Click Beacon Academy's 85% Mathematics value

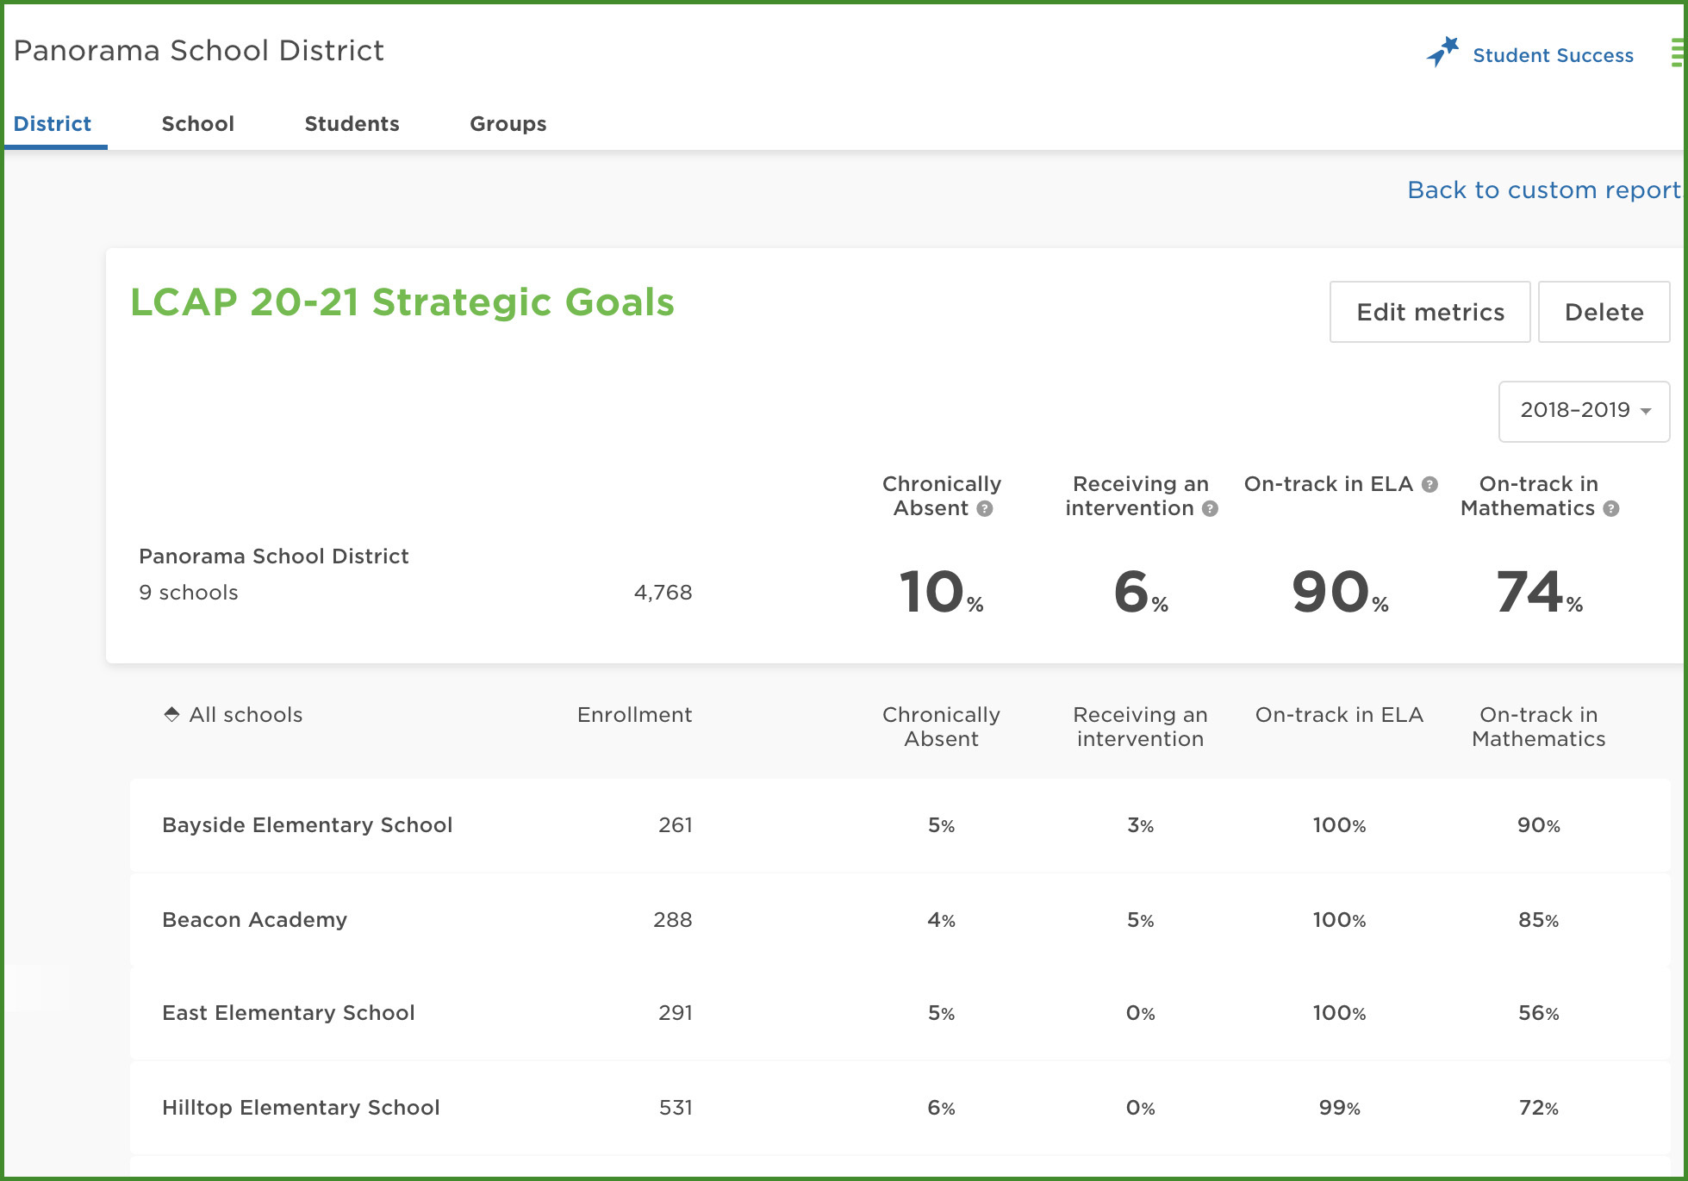point(1538,919)
